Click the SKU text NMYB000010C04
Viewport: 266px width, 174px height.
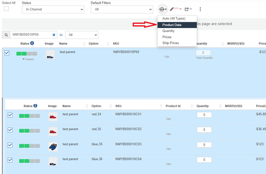point(128,159)
